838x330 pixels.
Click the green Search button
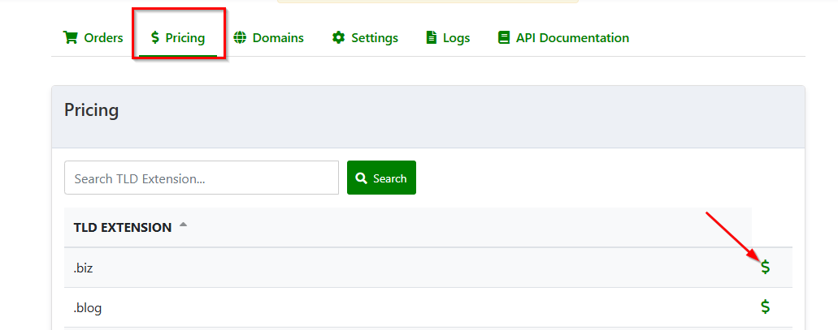tap(381, 178)
